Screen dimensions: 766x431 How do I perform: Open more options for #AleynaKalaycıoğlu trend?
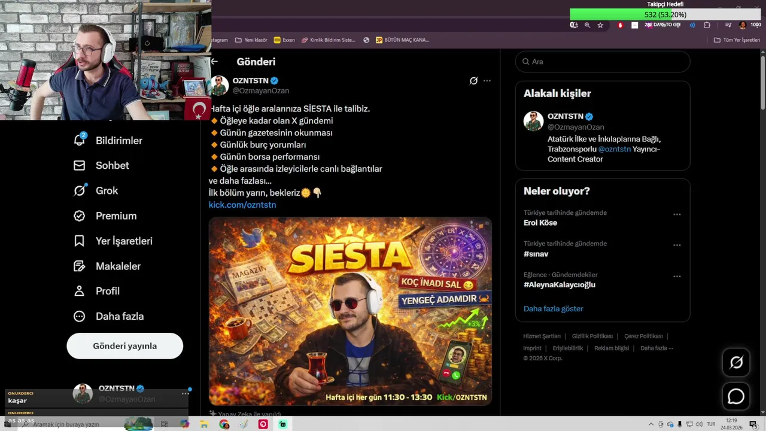pyautogui.click(x=677, y=277)
